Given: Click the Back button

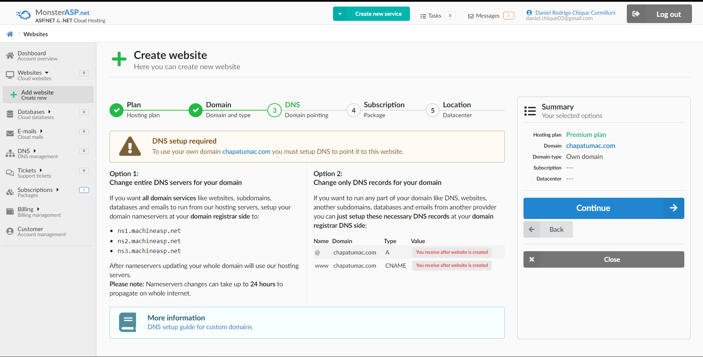Looking at the screenshot, I should tap(548, 230).
